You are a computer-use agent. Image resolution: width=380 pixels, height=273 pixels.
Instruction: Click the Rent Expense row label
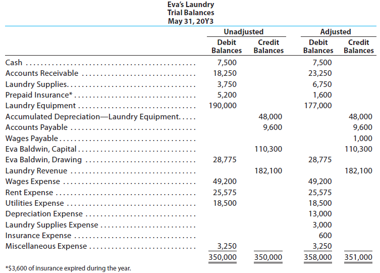(x=29, y=192)
